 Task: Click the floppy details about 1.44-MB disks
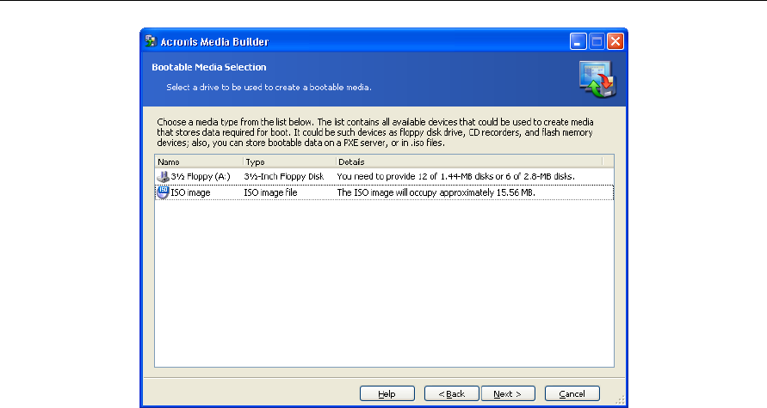tap(456, 176)
